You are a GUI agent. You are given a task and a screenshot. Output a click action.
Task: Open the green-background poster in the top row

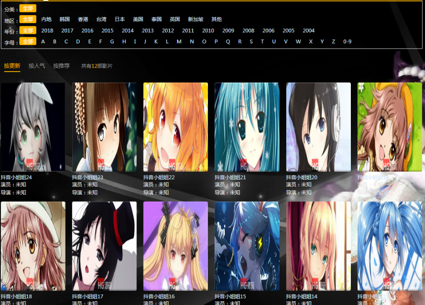[x=390, y=127]
